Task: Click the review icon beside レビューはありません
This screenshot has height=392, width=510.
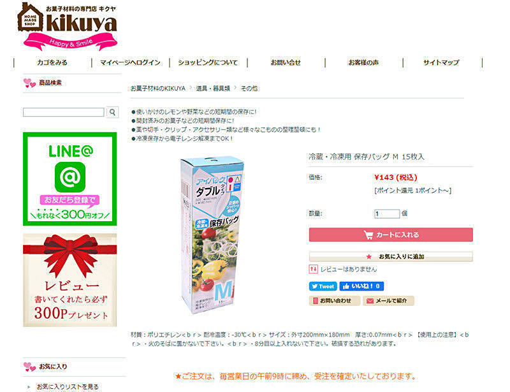Action: 313,269
